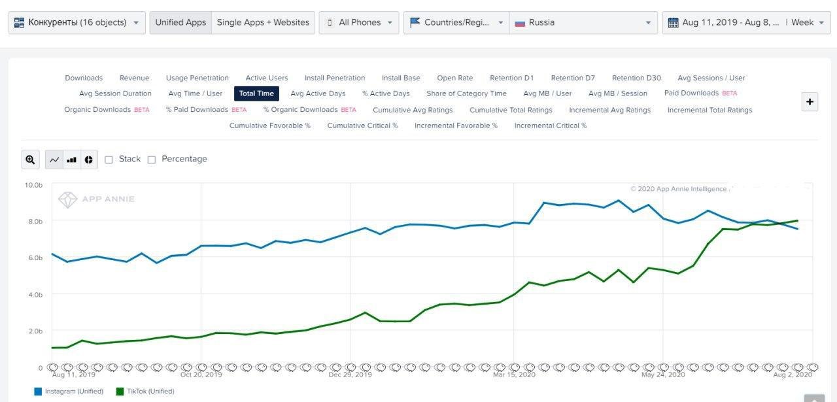Viewport: 837px width, 402px height.
Task: Select the Install Penetration metric
Action: [x=335, y=78]
